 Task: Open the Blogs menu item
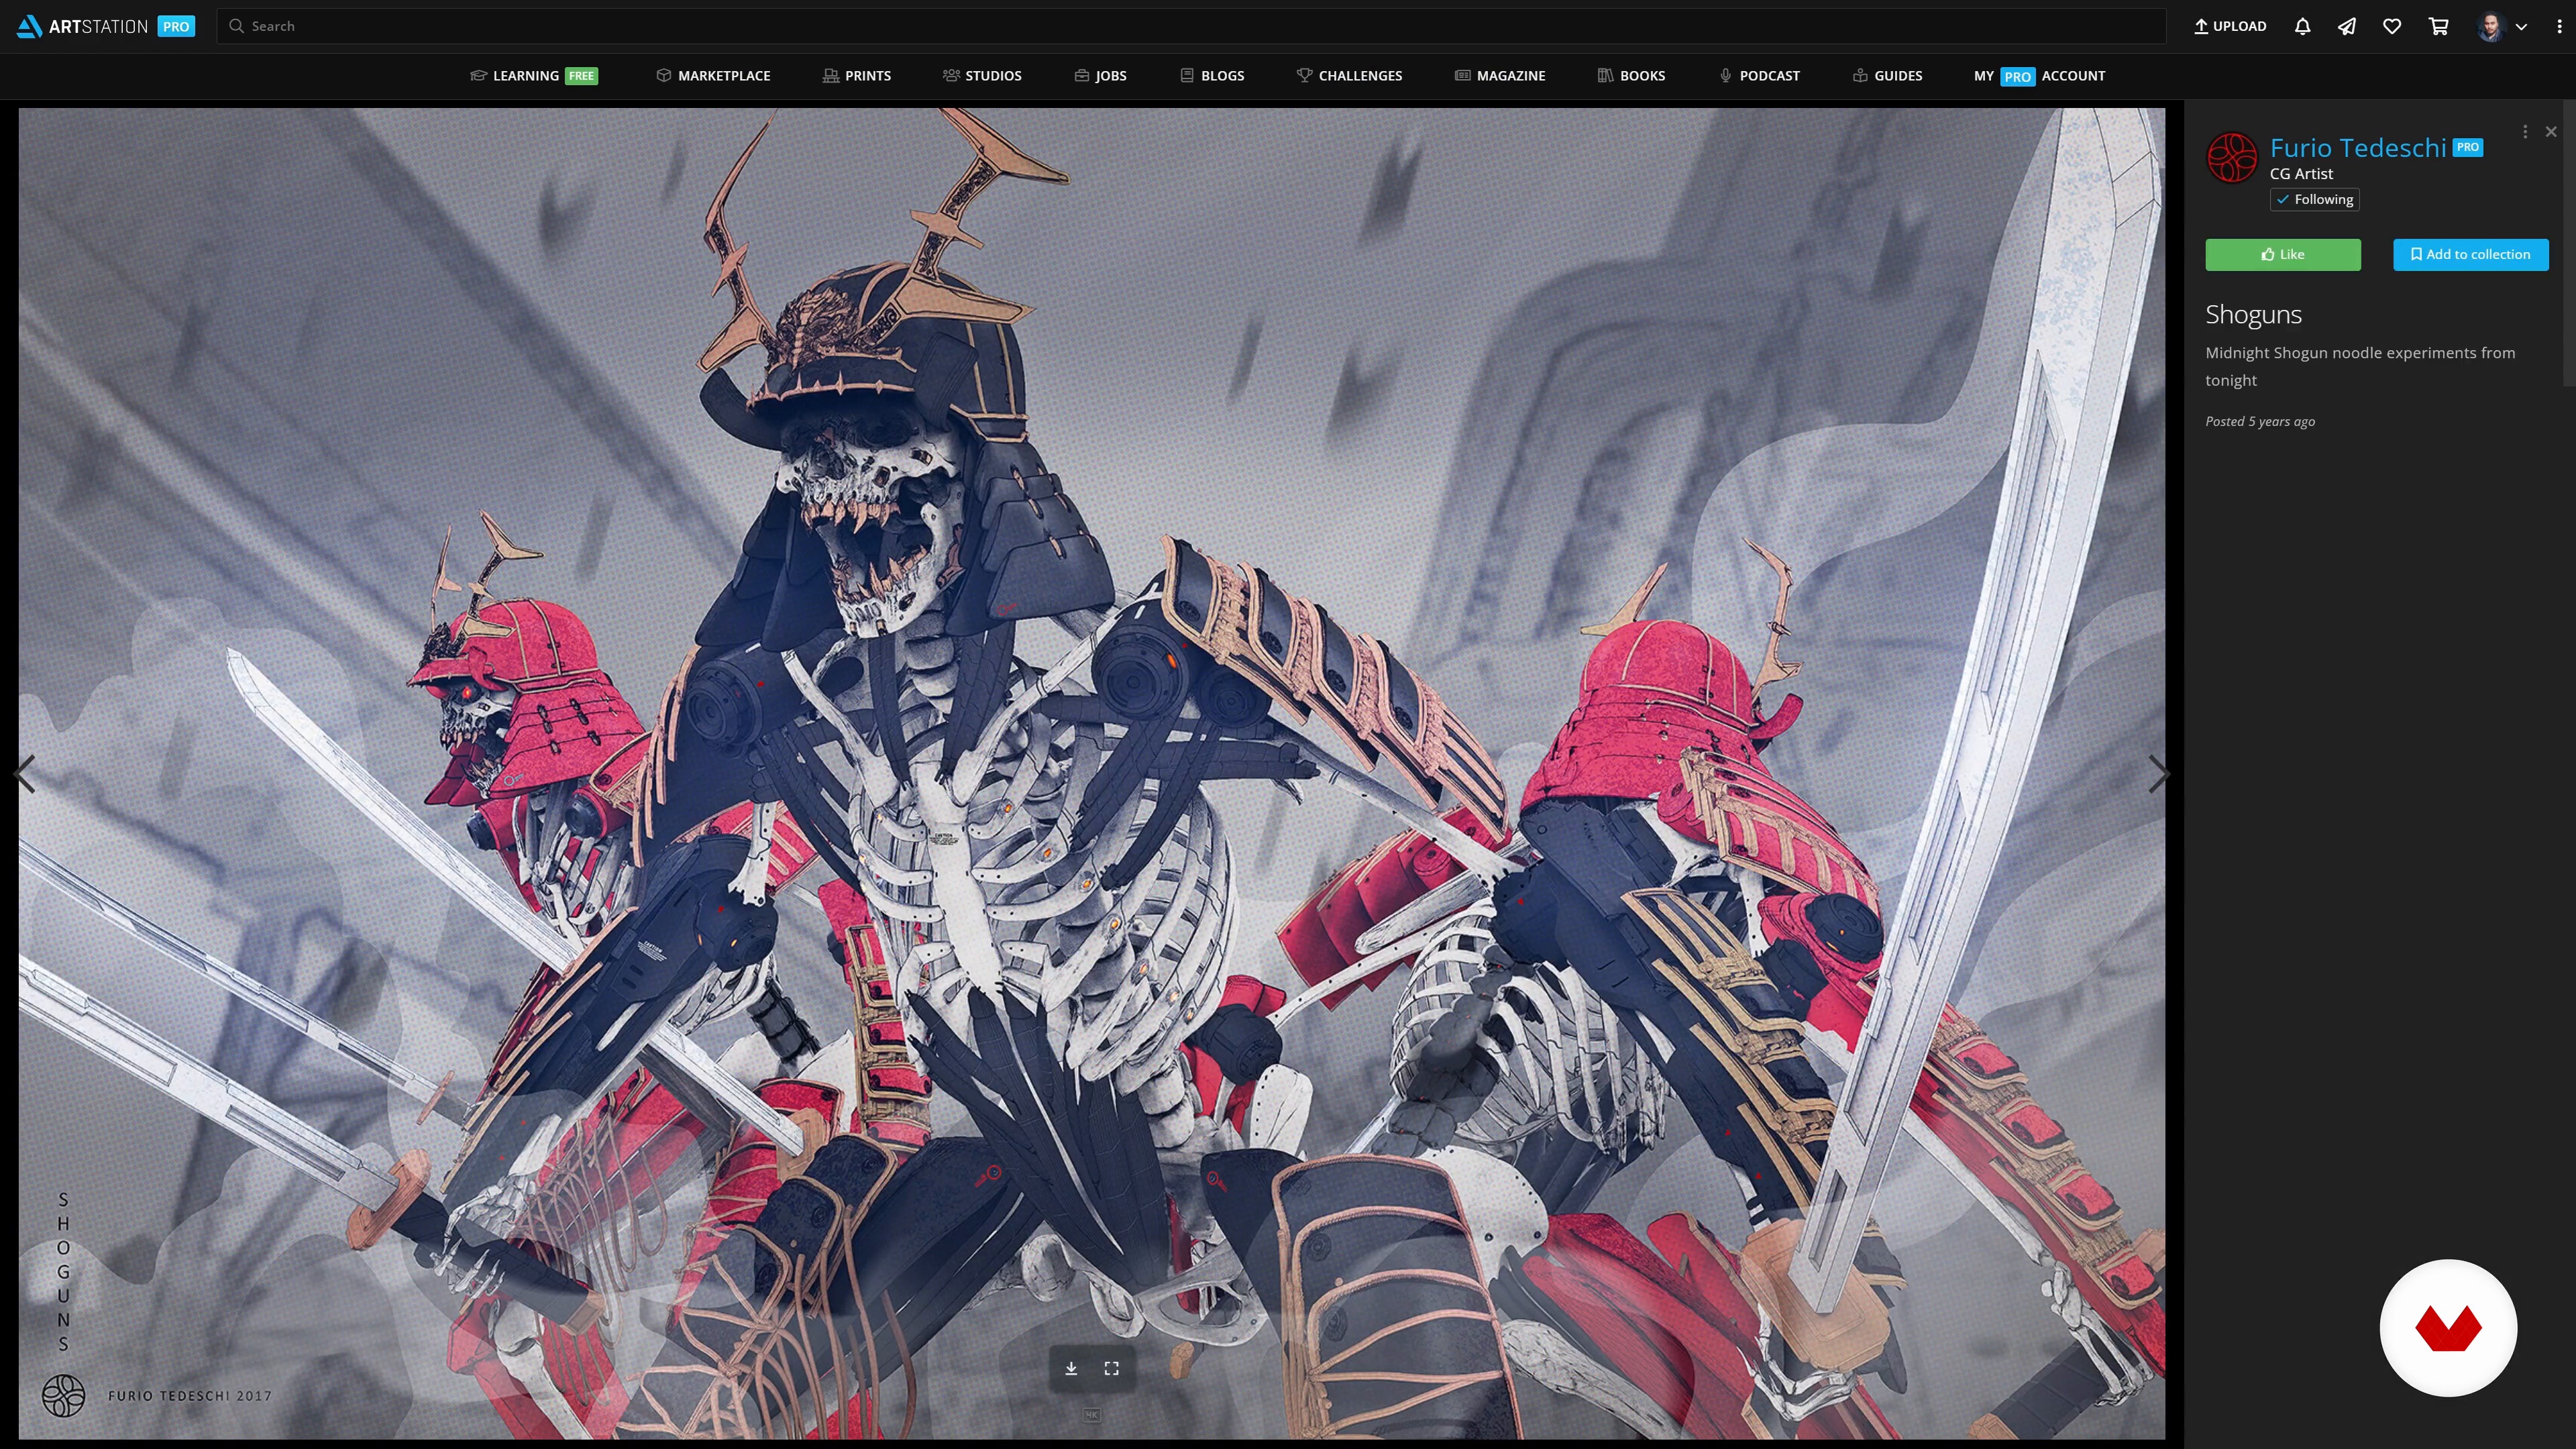pos(1212,76)
